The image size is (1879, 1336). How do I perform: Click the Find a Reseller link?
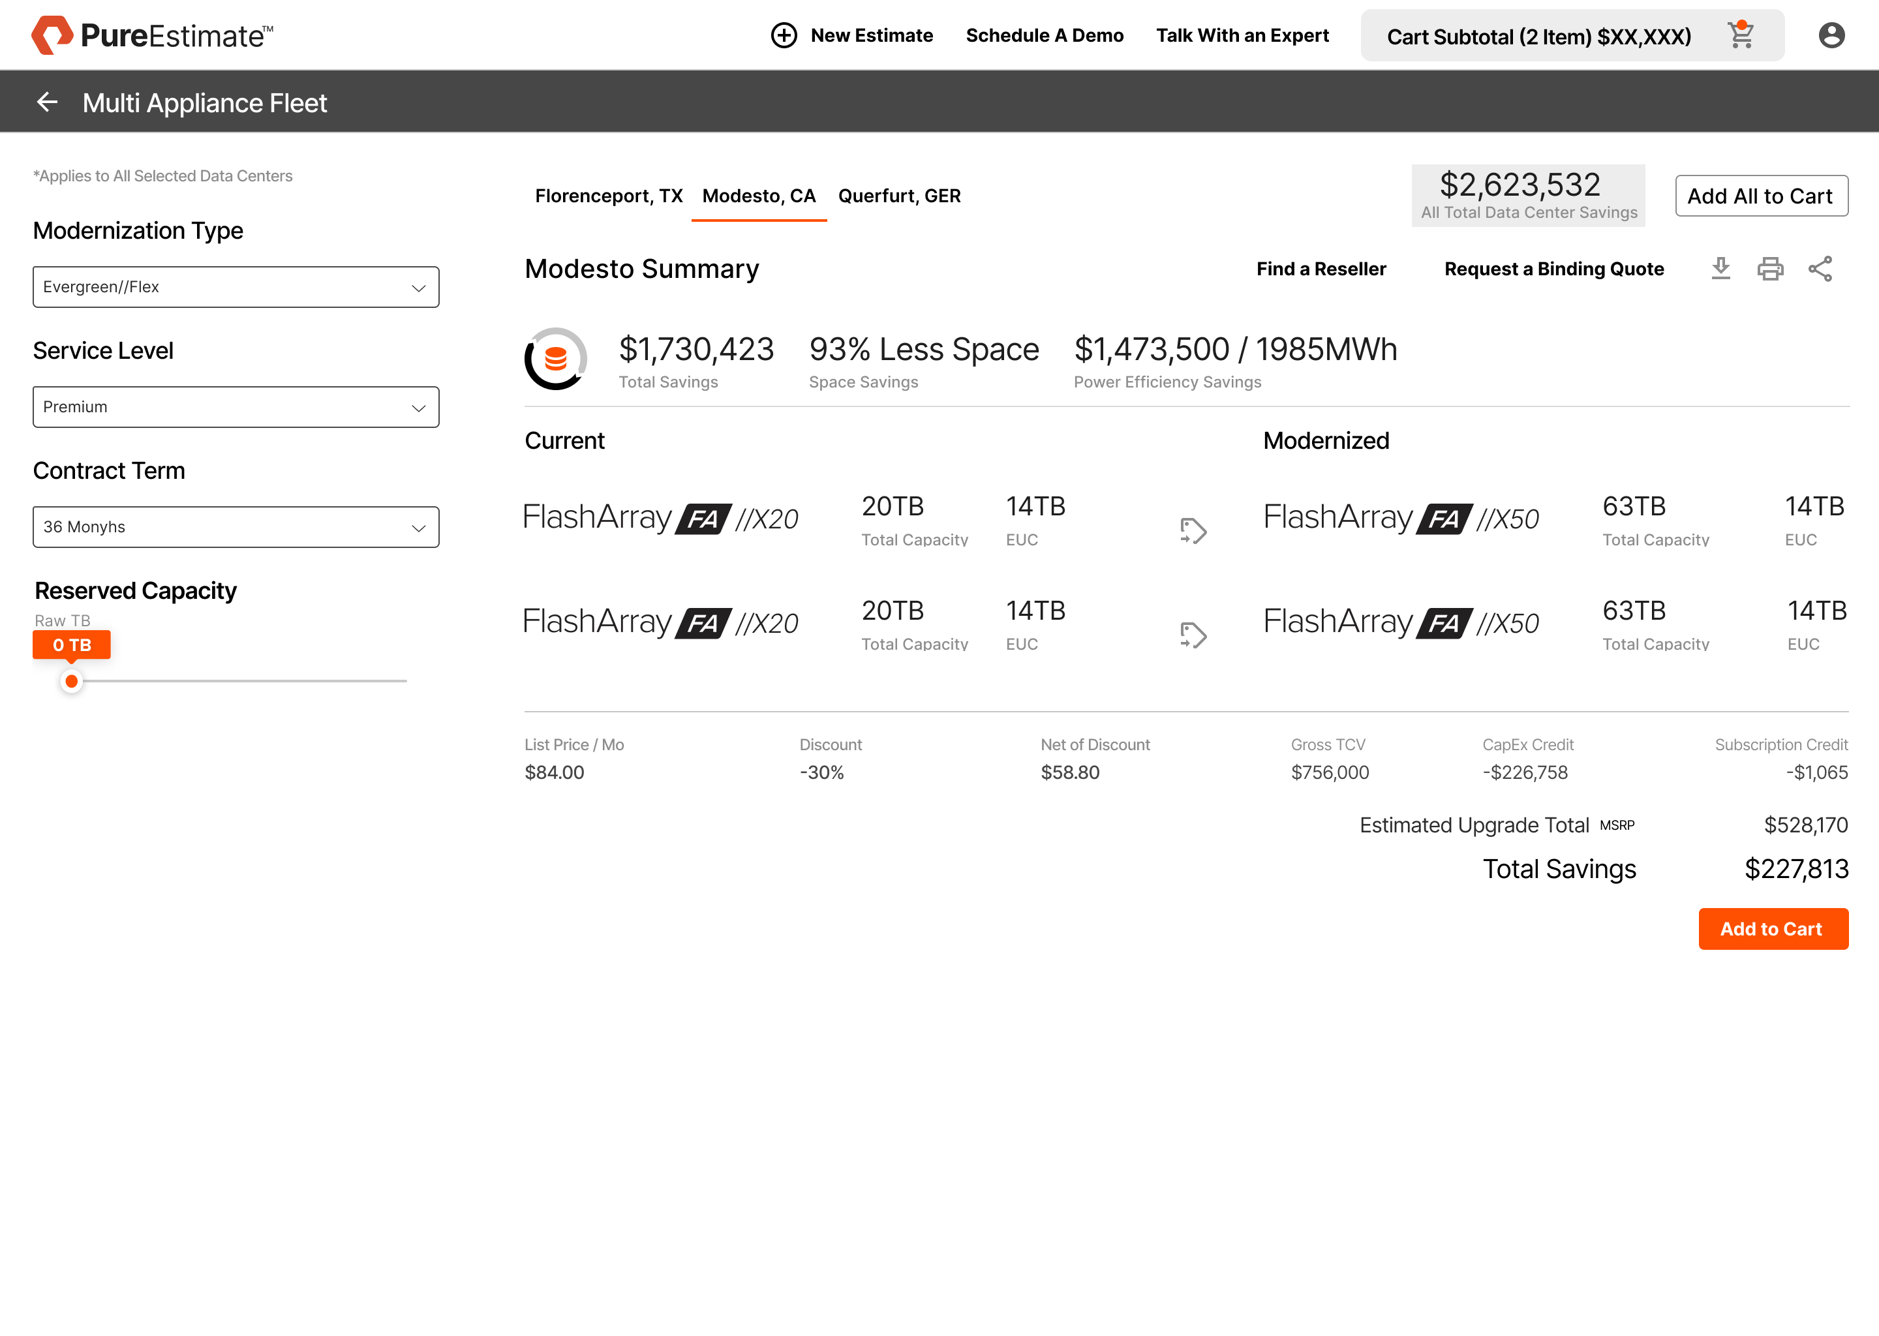(x=1321, y=269)
